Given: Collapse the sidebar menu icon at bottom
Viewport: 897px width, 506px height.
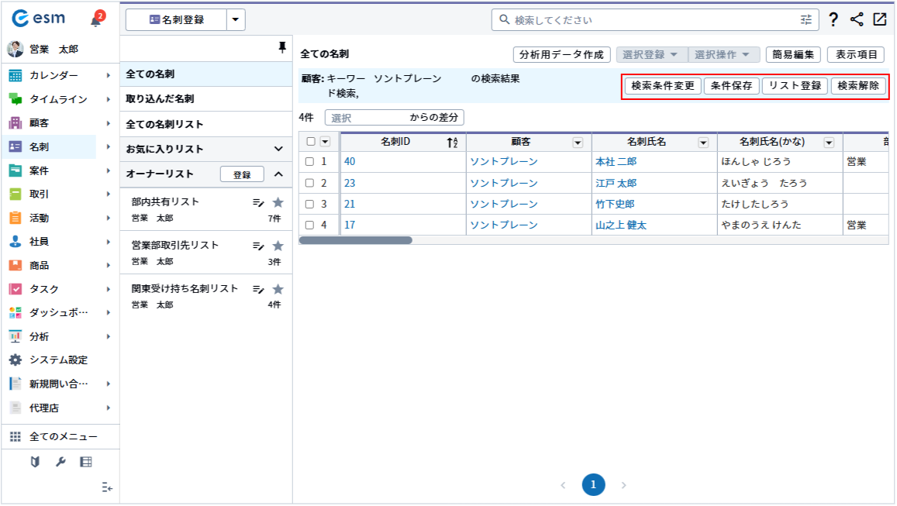Looking at the screenshot, I should pyautogui.click(x=107, y=487).
